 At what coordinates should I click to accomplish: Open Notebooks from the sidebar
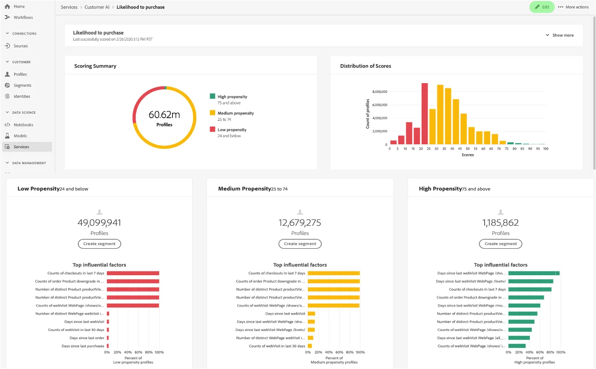(x=23, y=125)
